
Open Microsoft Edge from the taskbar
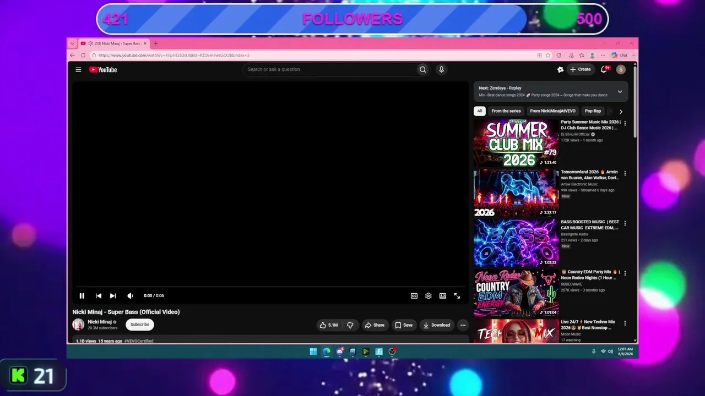click(327, 351)
